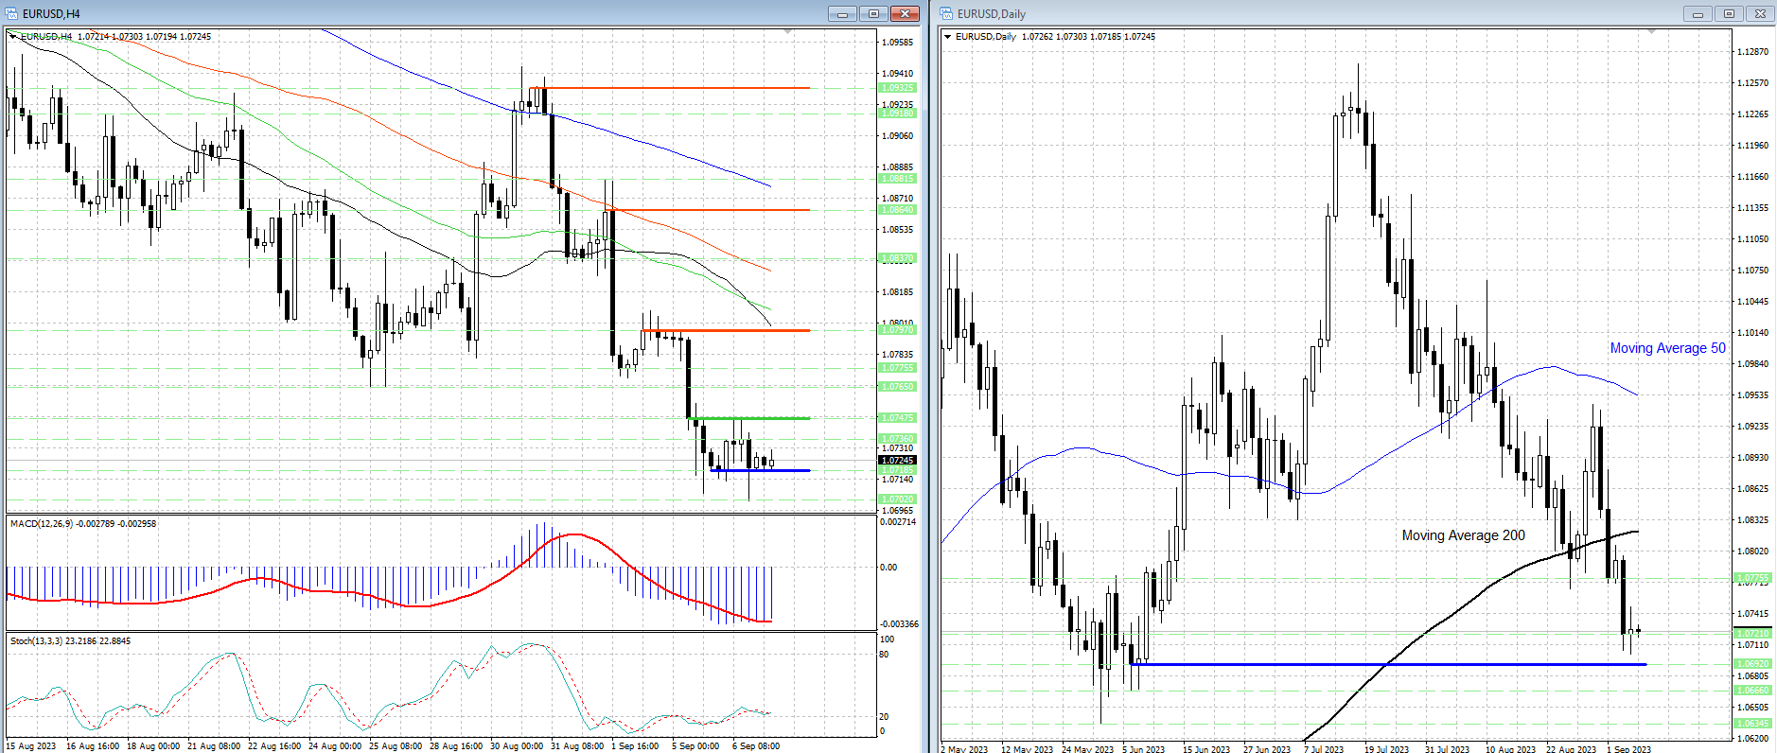Click the 1.06345 price label on Daily scale
Viewport: 1777px width, 753px height.
point(1752,724)
